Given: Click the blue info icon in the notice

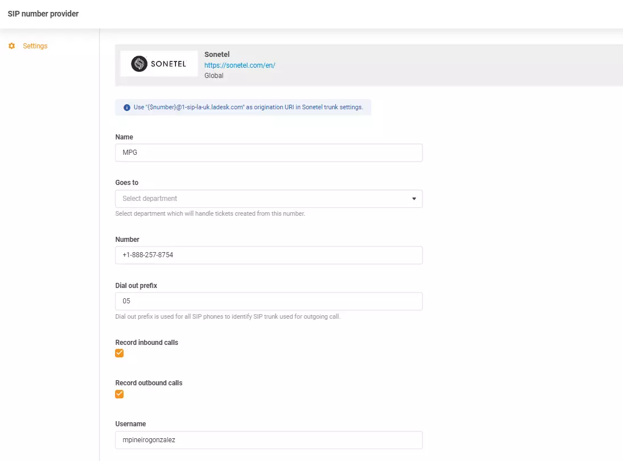Looking at the screenshot, I should tap(126, 108).
